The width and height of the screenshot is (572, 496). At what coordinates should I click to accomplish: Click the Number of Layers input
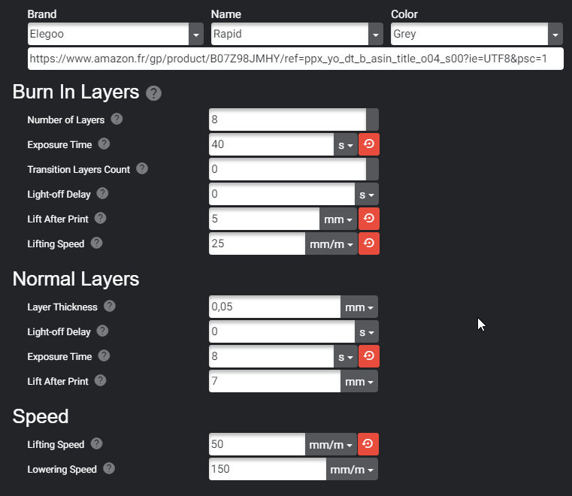[x=287, y=119]
